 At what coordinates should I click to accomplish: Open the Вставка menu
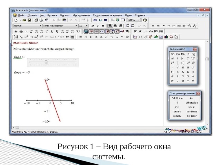(x=52, y=15)
